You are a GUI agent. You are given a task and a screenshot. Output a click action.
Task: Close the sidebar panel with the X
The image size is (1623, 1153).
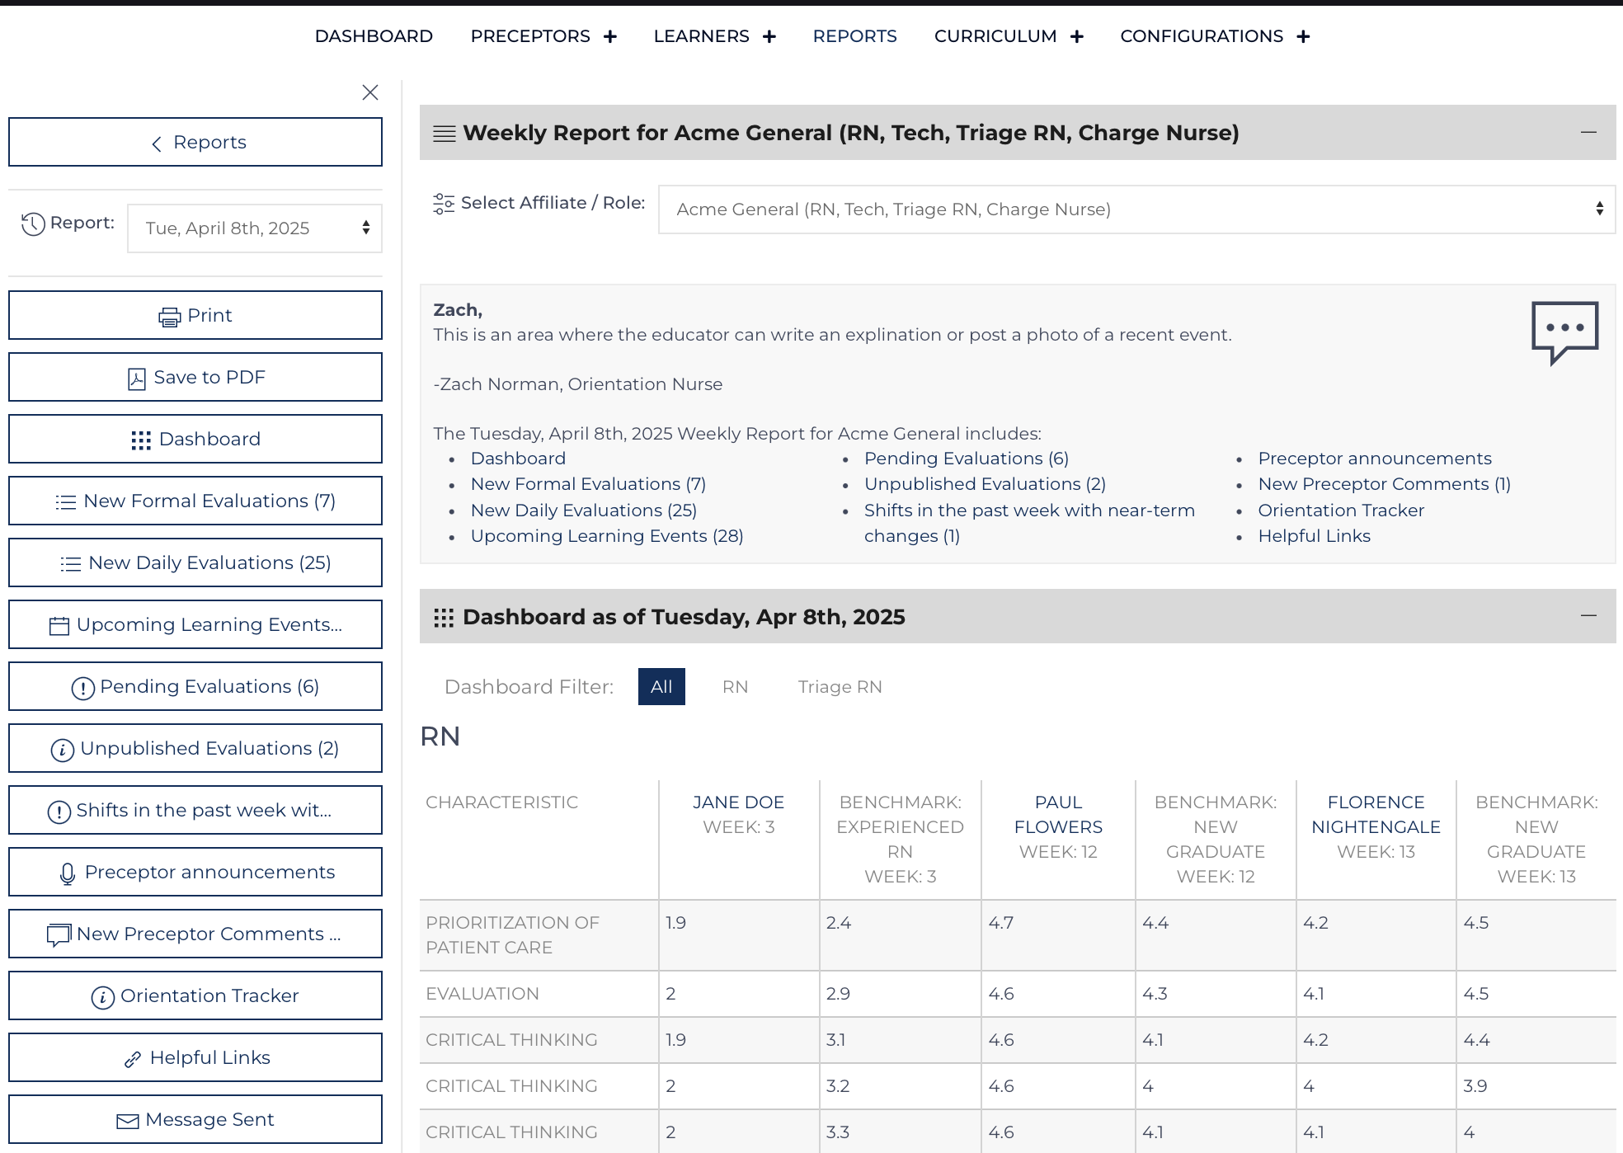click(x=369, y=92)
